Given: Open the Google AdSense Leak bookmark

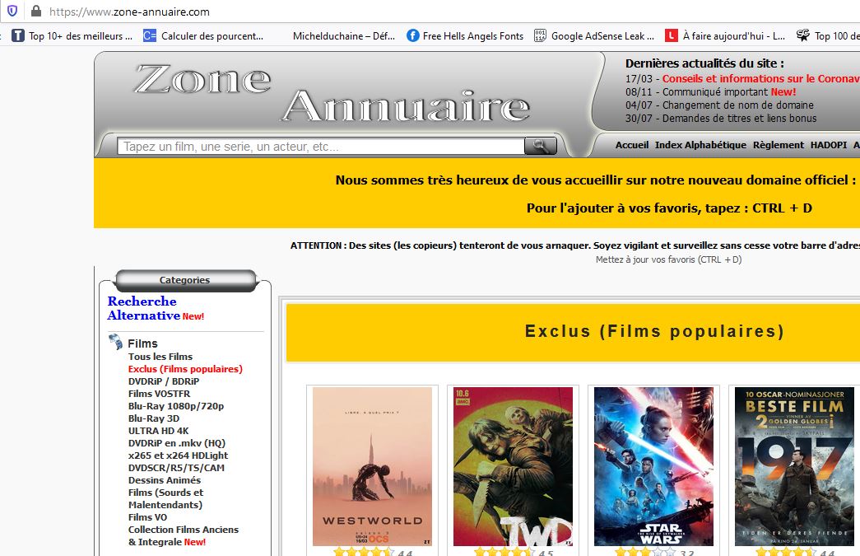Looking at the screenshot, I should point(593,35).
